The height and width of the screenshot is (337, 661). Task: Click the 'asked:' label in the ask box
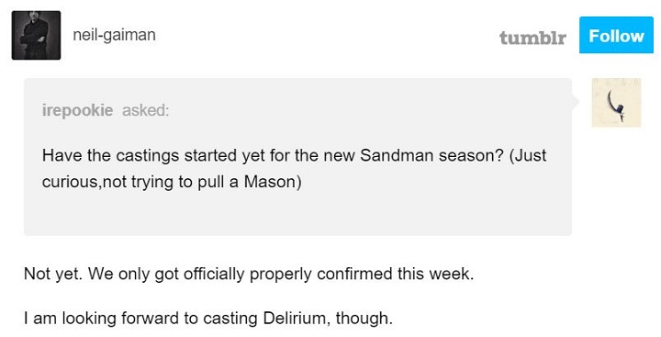click(145, 110)
